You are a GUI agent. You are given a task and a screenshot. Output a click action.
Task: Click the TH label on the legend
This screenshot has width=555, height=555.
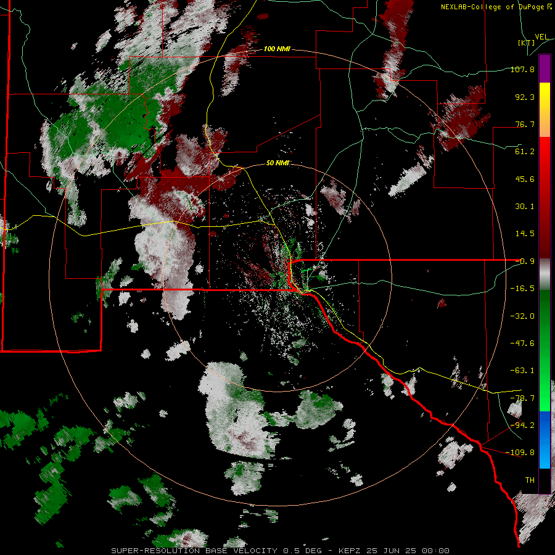[x=530, y=480]
